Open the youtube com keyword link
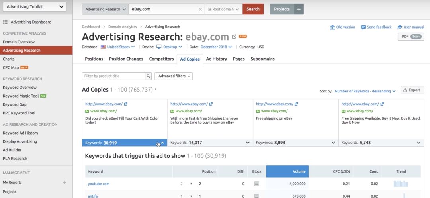The width and height of the screenshot is (430, 198). coord(99,184)
